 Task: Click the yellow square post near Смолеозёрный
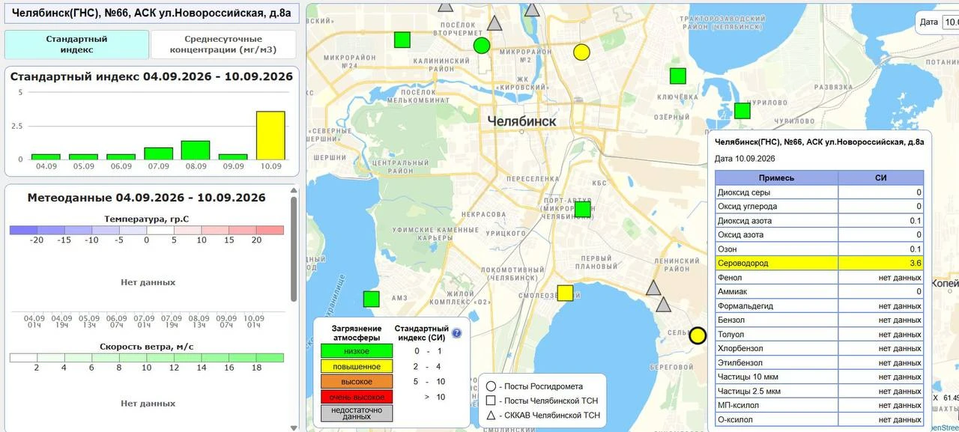565,293
